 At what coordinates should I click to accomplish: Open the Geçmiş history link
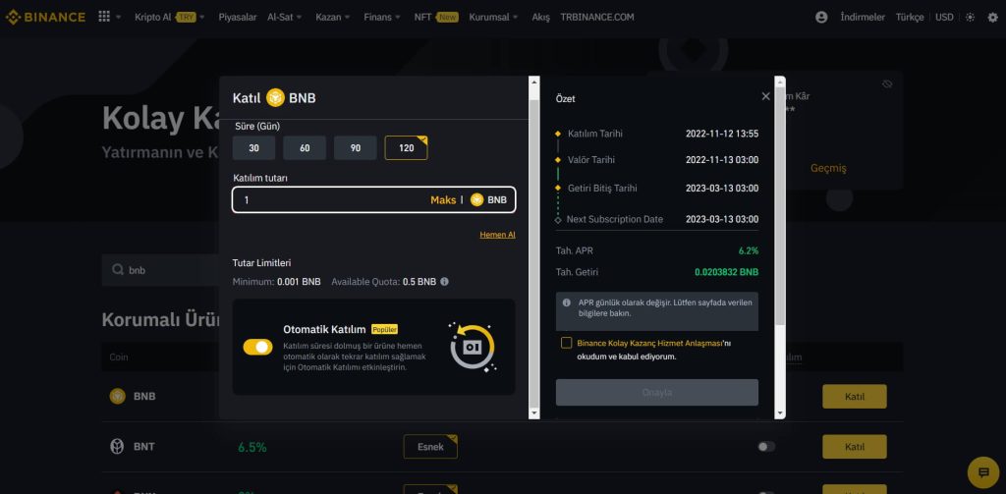point(828,168)
